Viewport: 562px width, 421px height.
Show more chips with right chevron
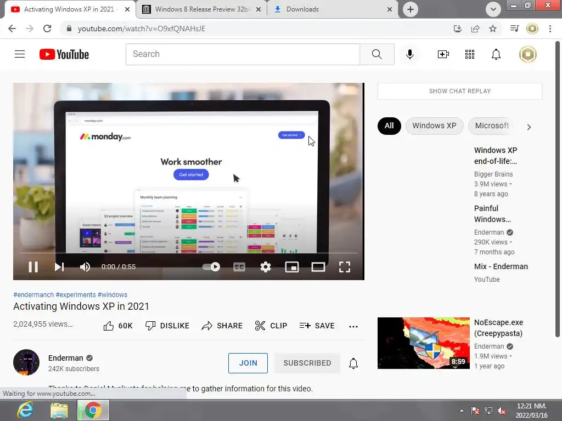coord(529,127)
